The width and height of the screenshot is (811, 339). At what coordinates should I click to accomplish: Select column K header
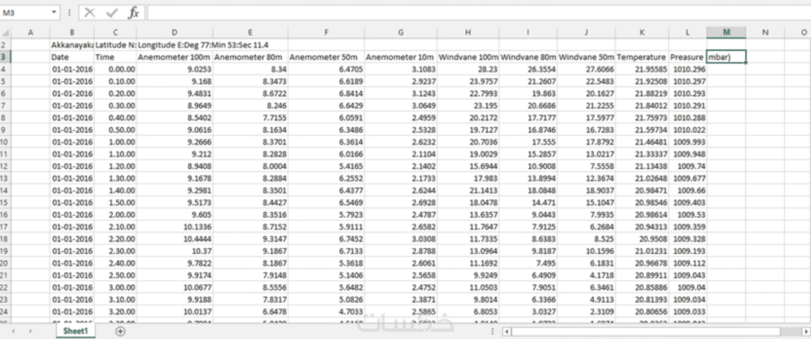[642, 33]
